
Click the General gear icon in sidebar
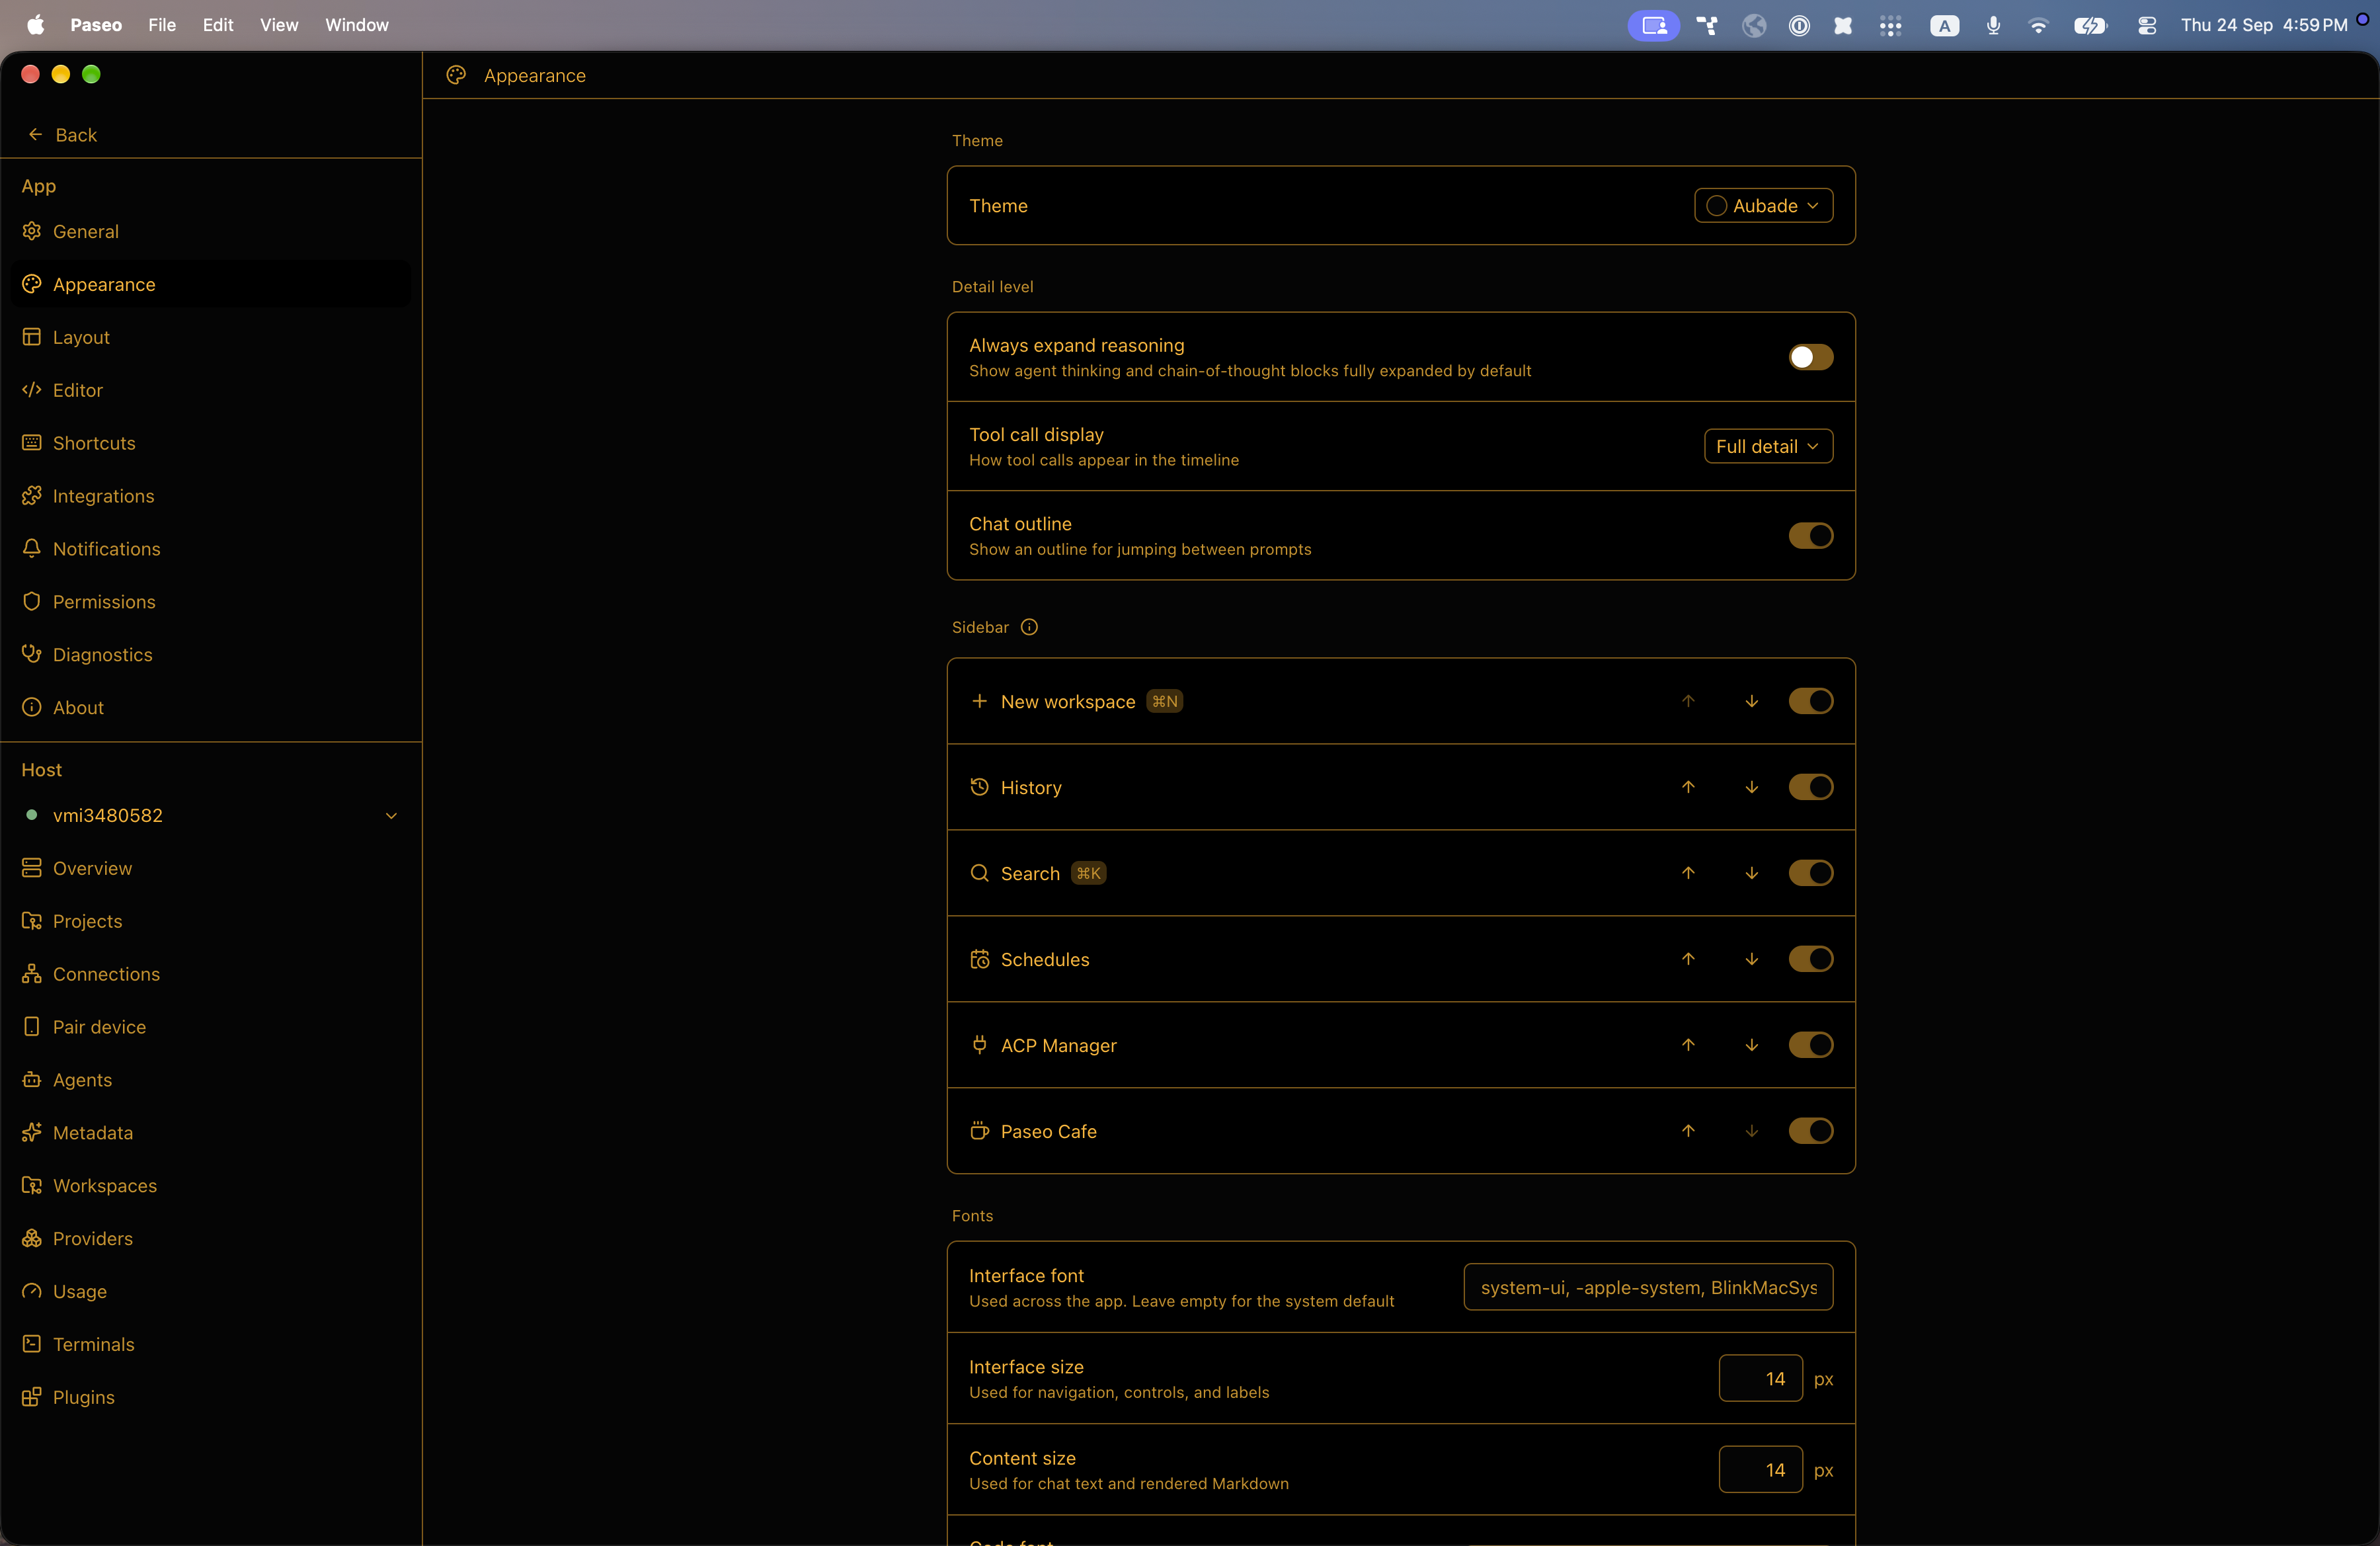(x=32, y=231)
